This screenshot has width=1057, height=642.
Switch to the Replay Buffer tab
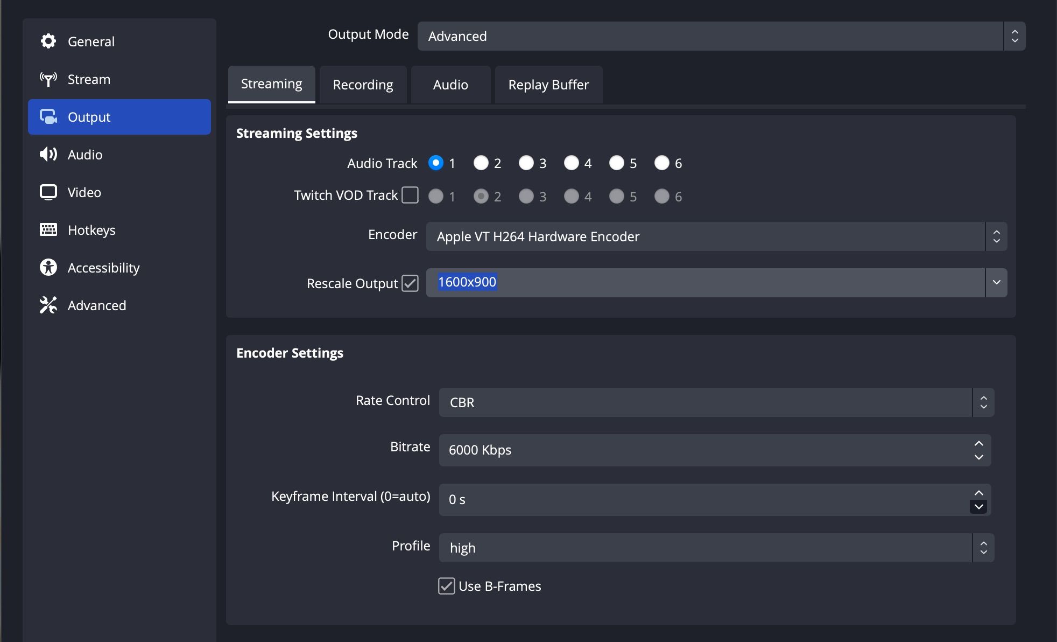[x=548, y=85]
